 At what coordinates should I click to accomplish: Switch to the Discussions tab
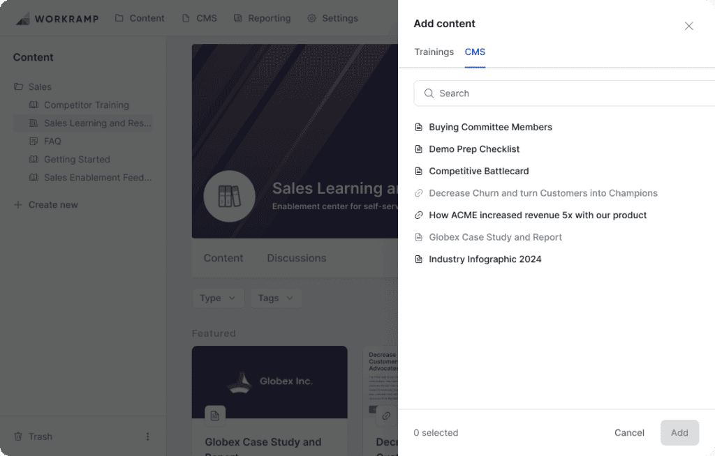(296, 258)
